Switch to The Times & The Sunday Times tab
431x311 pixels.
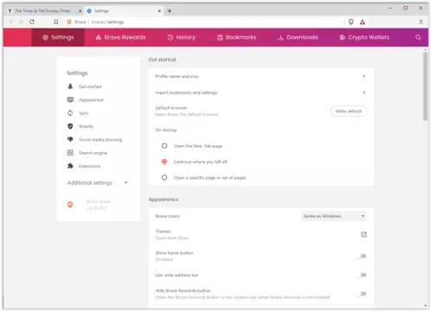click(x=42, y=11)
